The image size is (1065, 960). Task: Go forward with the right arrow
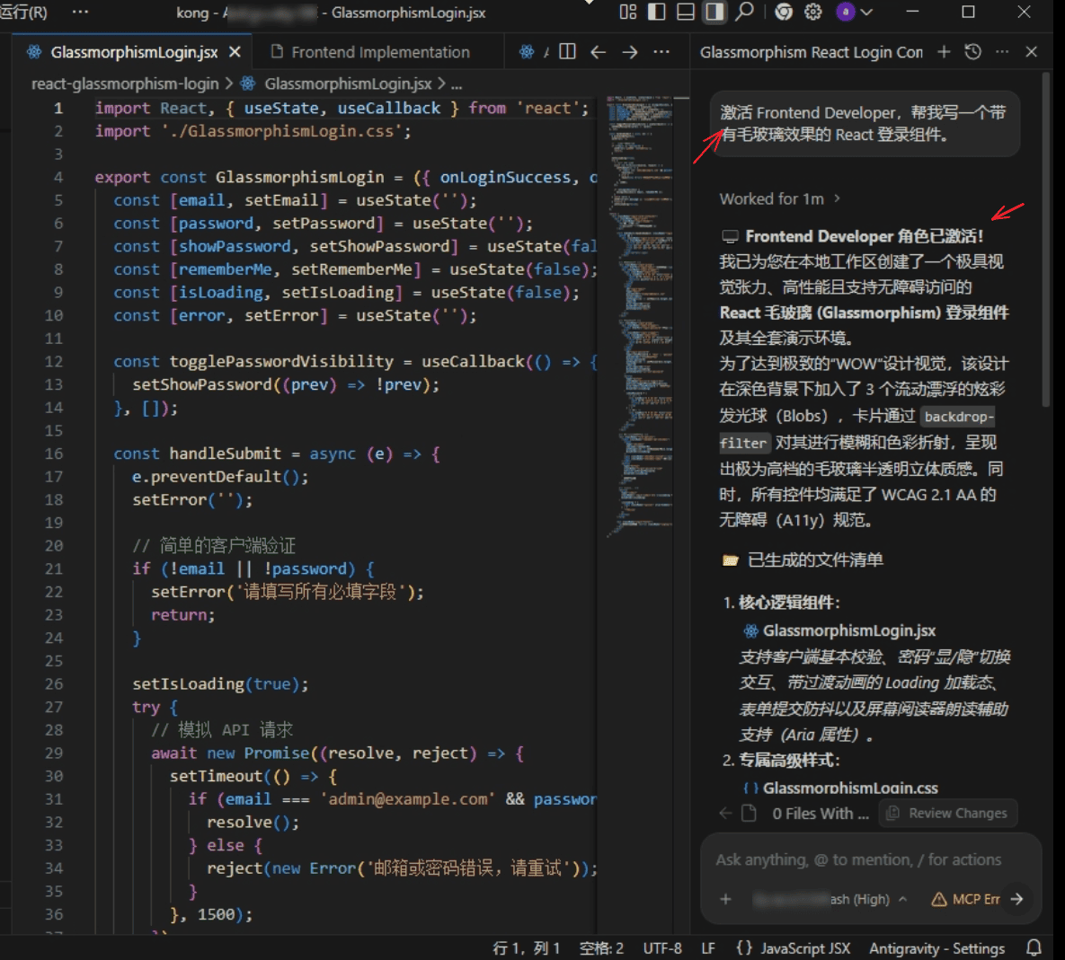(x=630, y=52)
